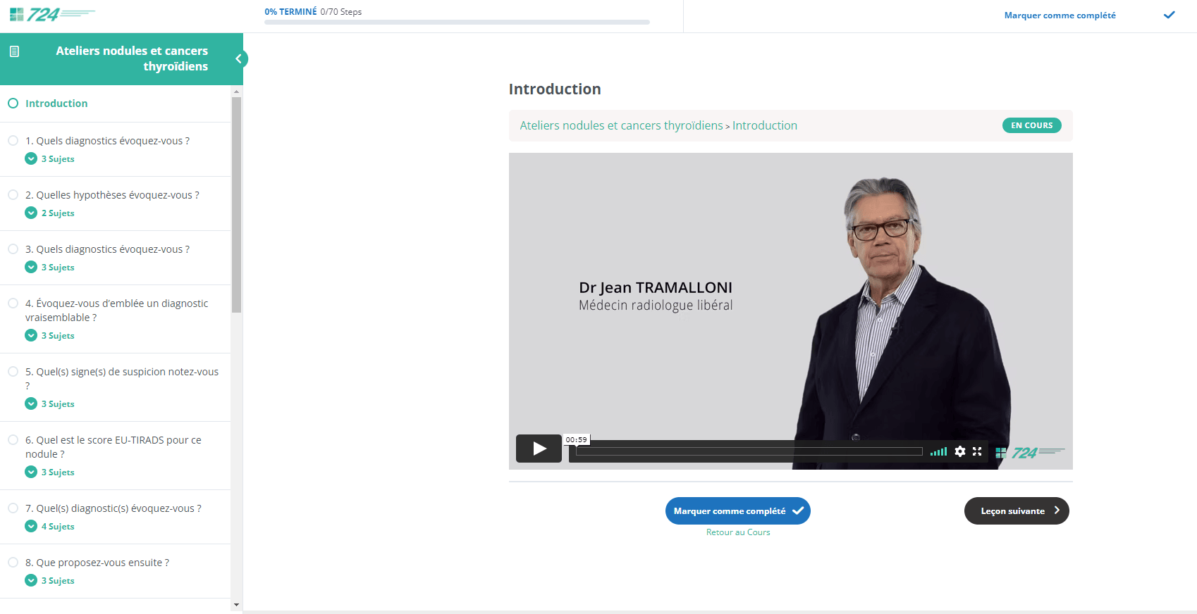Open video settings gear
The image size is (1197, 614).
pyautogui.click(x=960, y=451)
